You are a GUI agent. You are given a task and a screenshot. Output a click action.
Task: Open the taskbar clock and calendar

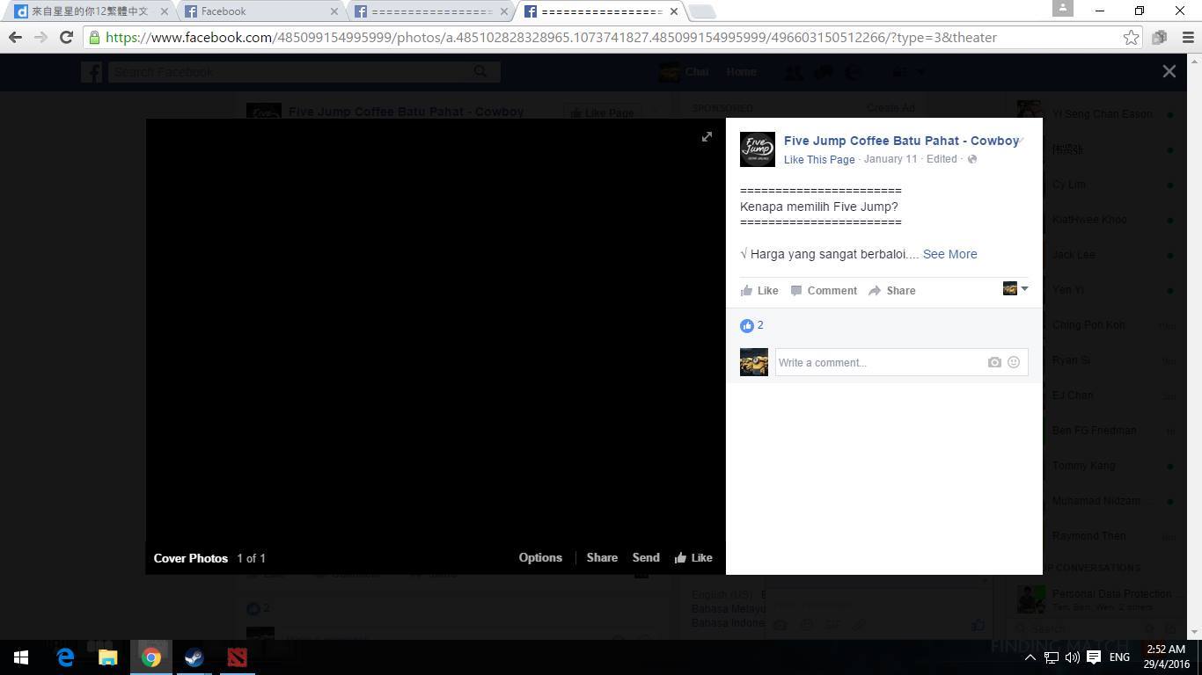(1165, 657)
